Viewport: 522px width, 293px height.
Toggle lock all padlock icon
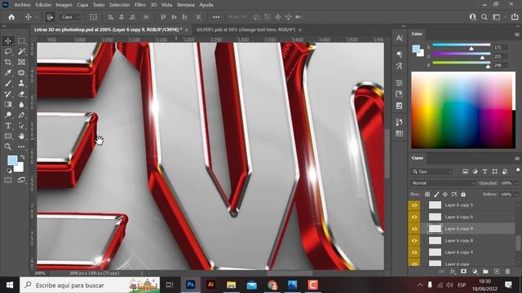[x=463, y=195]
